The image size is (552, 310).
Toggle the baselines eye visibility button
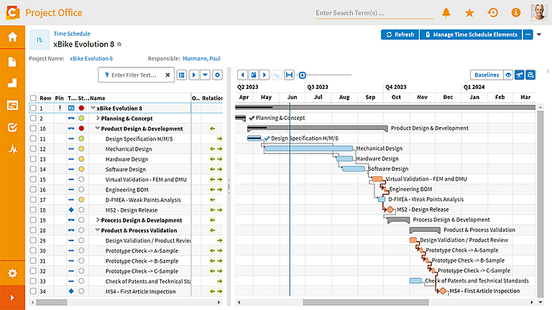click(508, 75)
